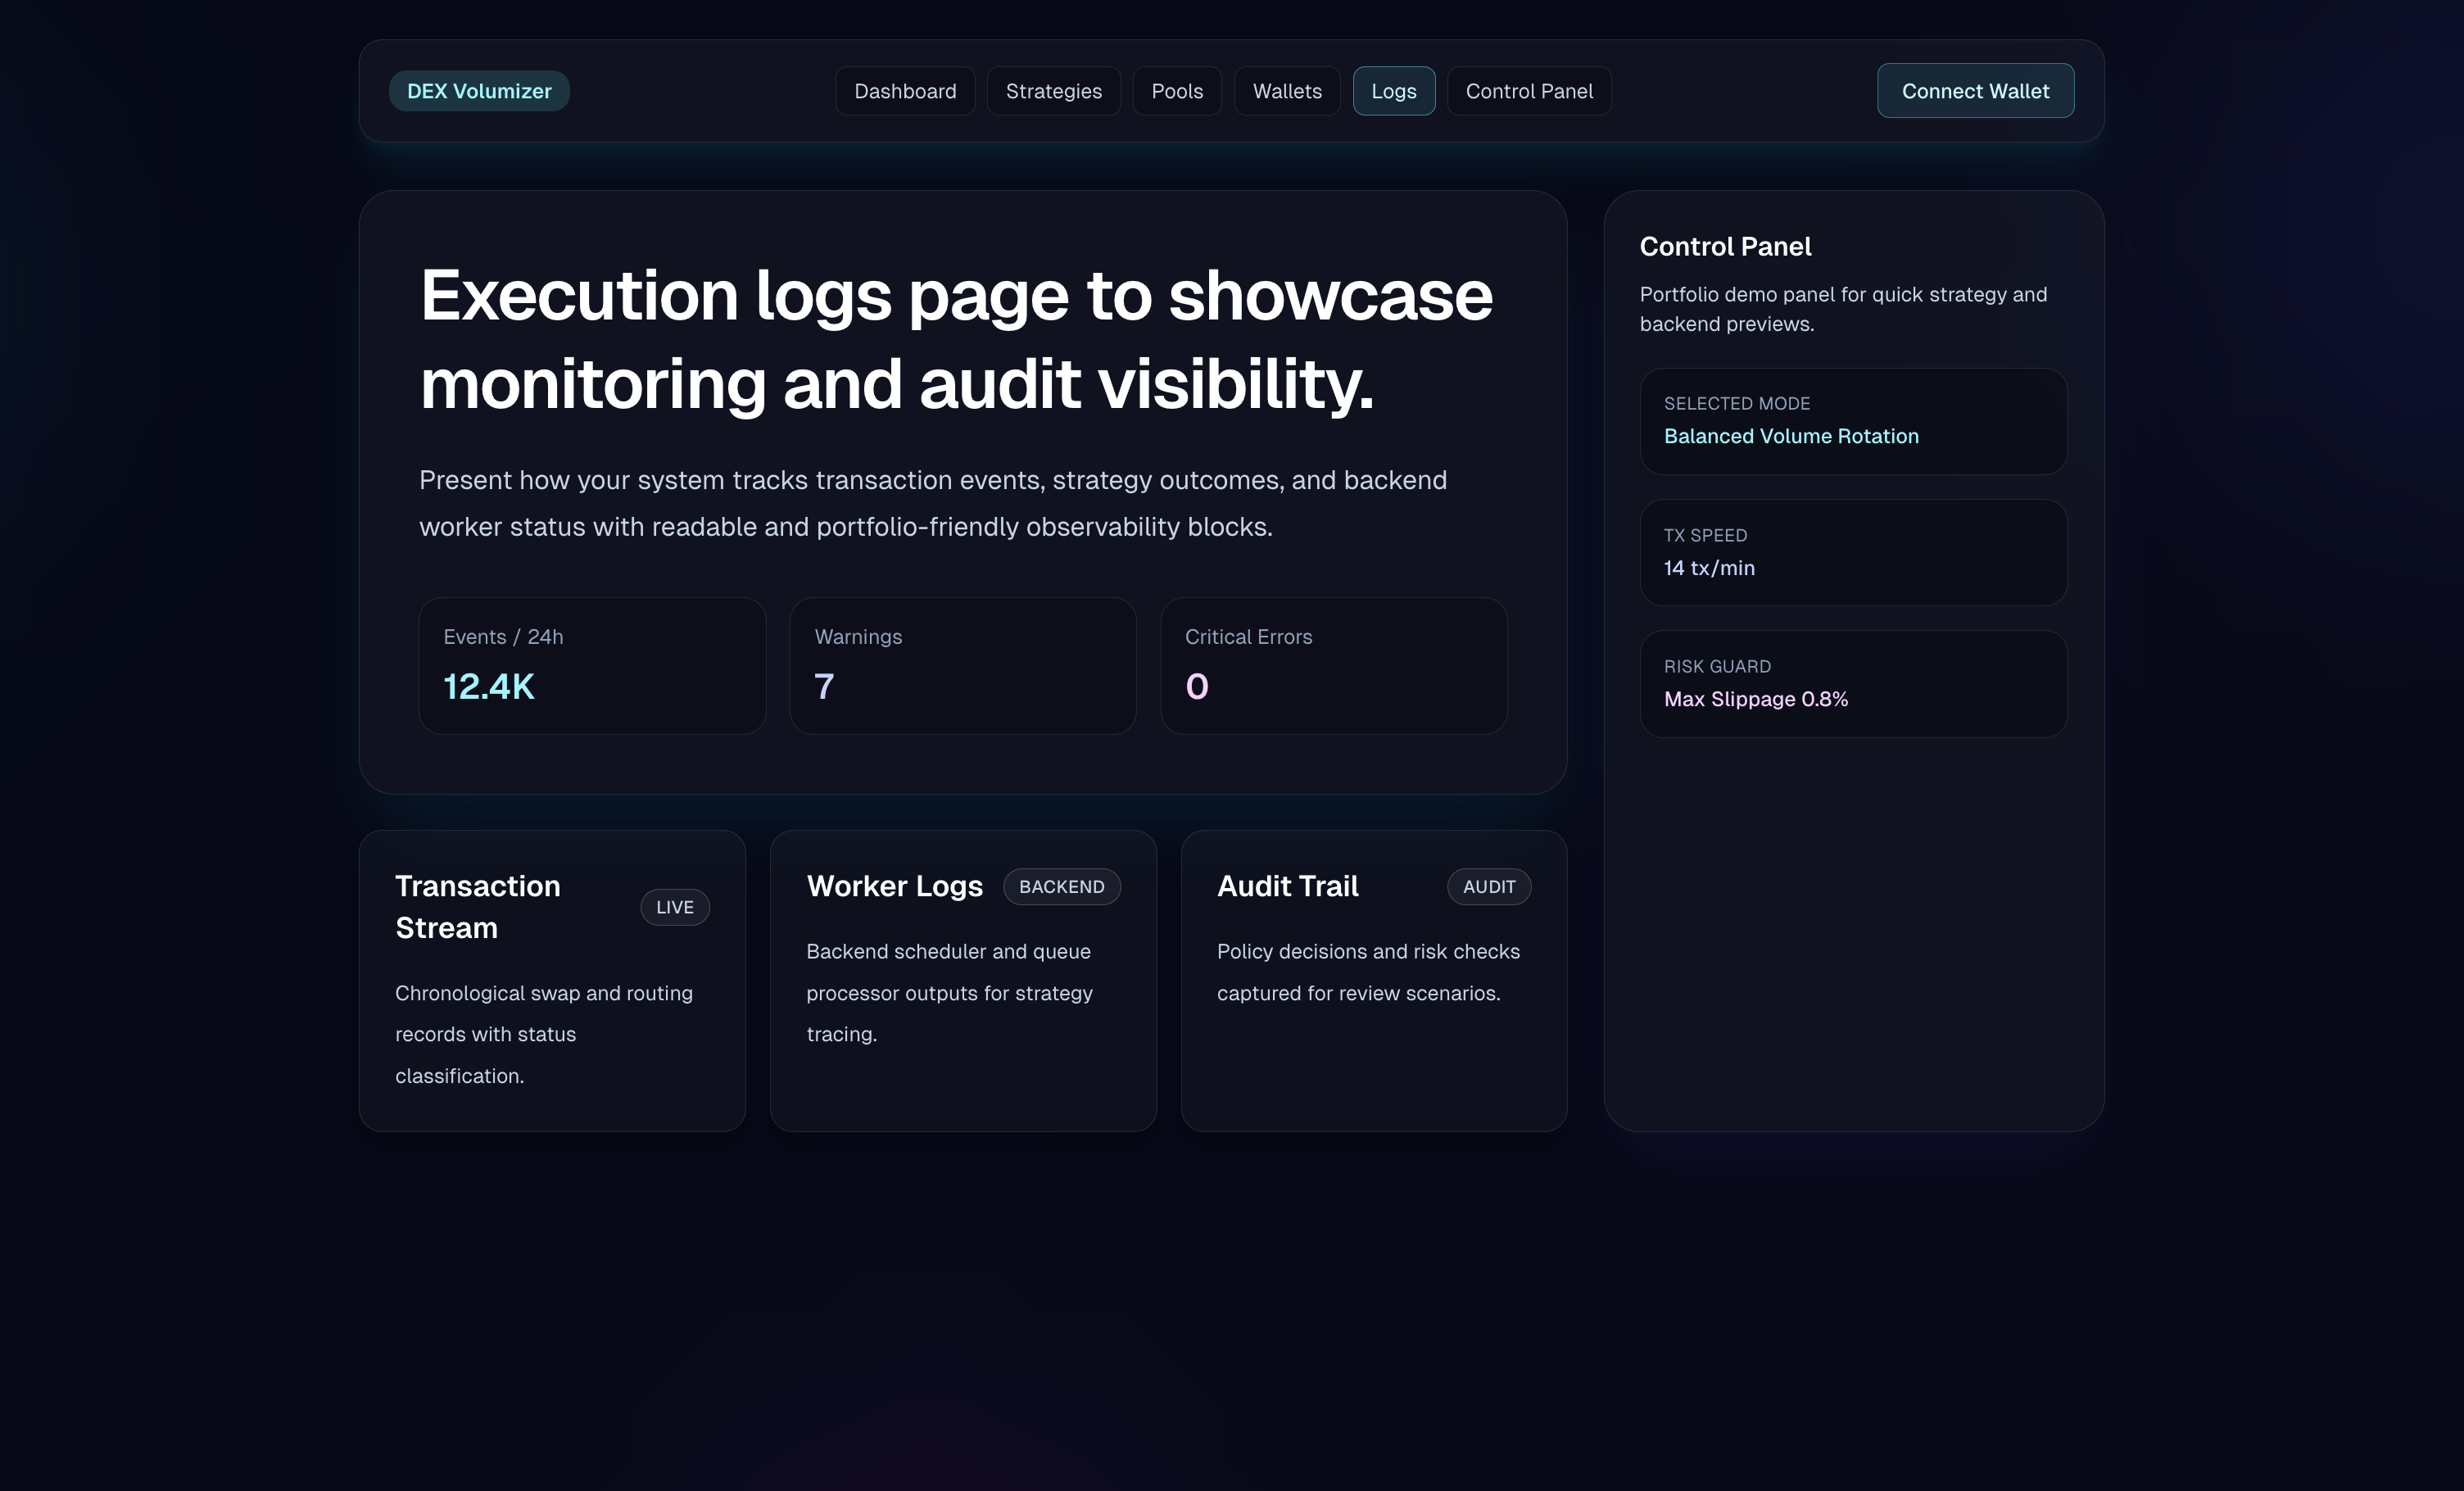Image resolution: width=2464 pixels, height=1491 pixels.
Task: Click the Connect Wallet button
Action: click(1975, 91)
